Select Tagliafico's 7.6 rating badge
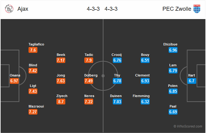 point(33,50)
